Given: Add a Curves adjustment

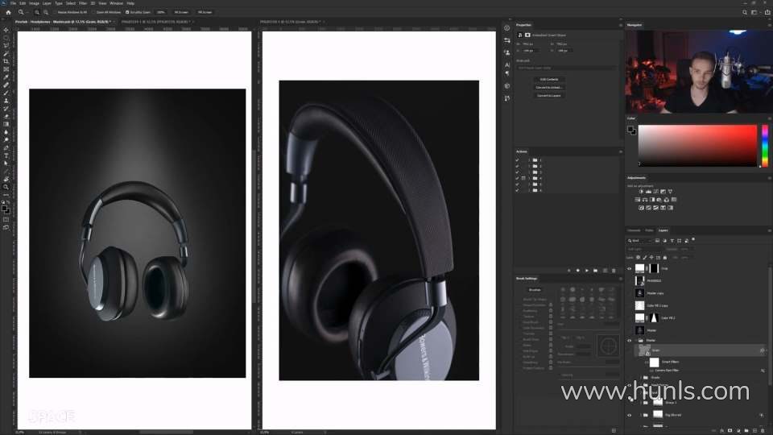Looking at the screenshot, I should (x=655, y=192).
